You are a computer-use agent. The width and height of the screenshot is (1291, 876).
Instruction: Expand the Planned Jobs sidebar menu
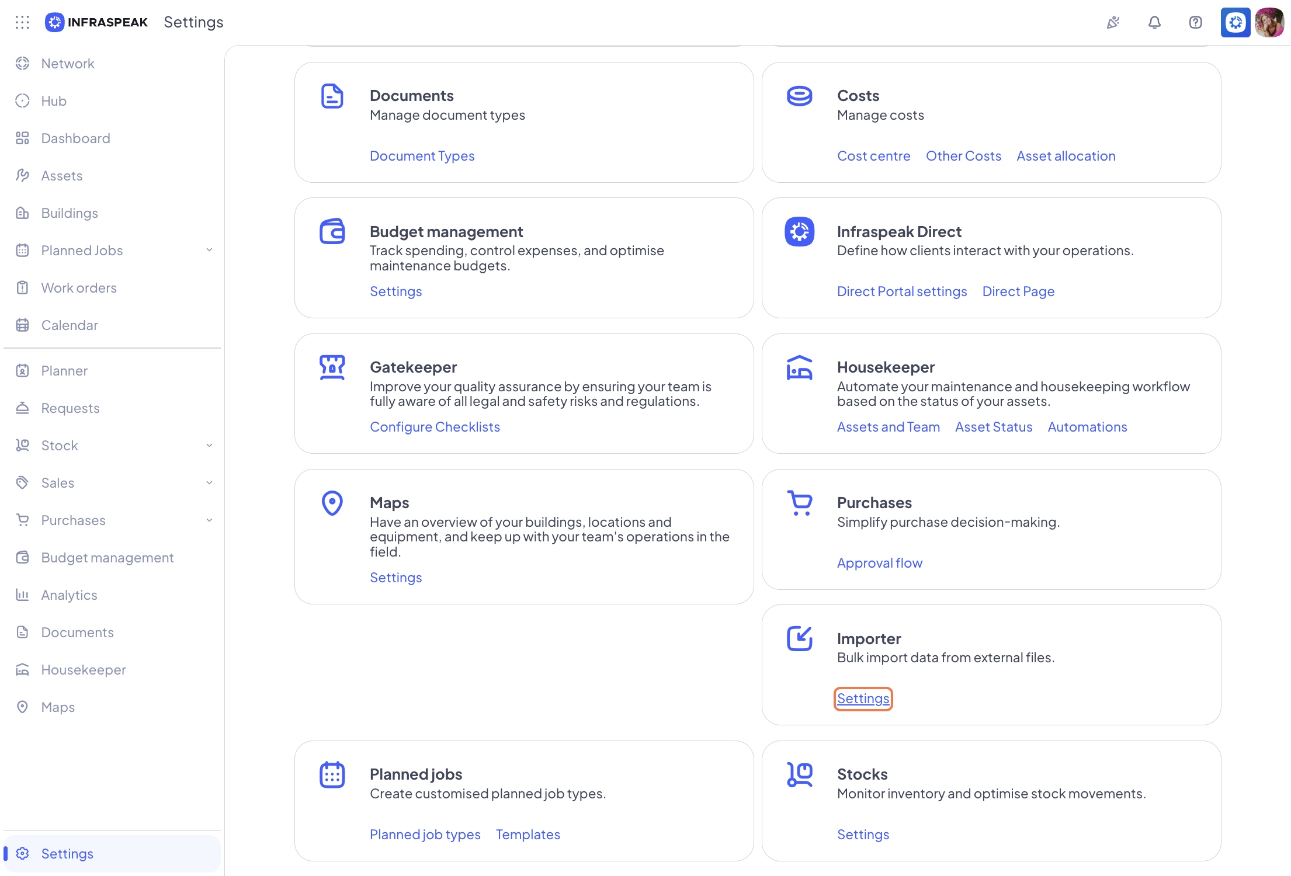tap(209, 250)
